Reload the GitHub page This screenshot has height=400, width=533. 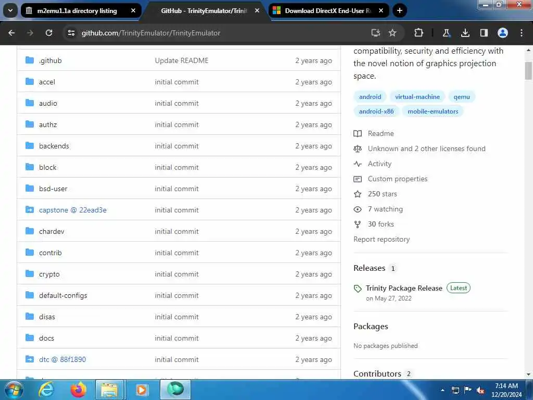[x=49, y=33]
